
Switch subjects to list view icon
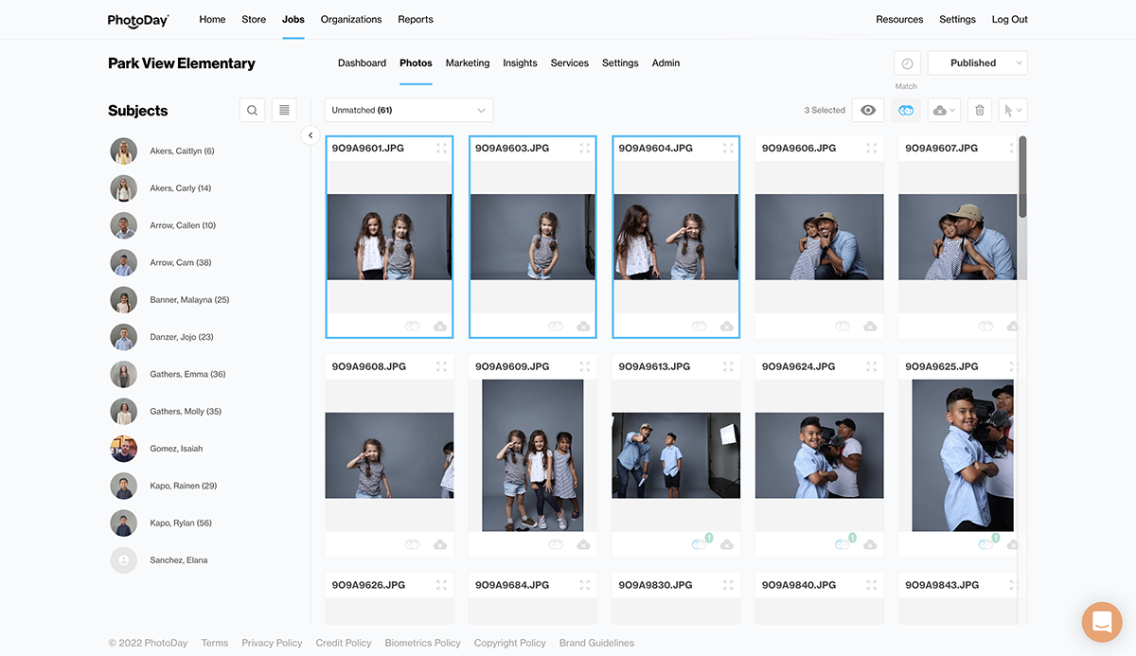click(x=284, y=111)
